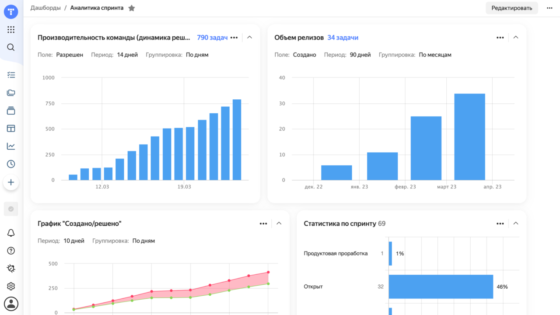Click the Продуктовая проработка row label
The height and width of the screenshot is (315, 560).
point(336,254)
